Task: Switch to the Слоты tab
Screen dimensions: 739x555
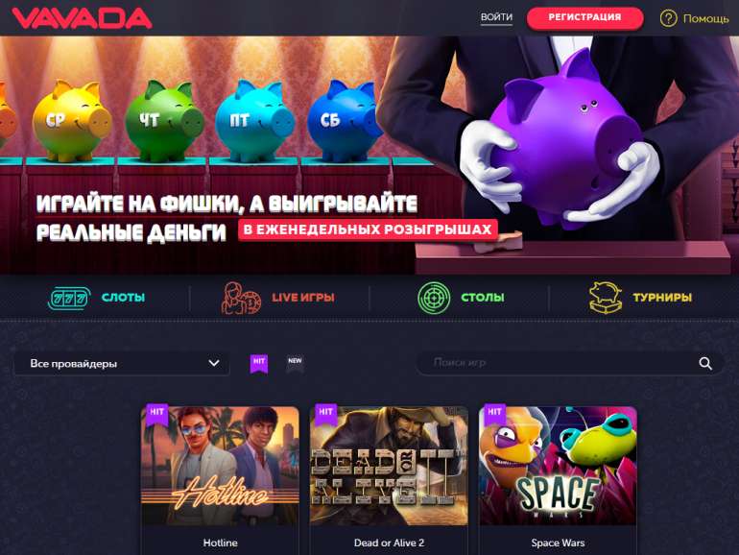Action: click(x=123, y=298)
